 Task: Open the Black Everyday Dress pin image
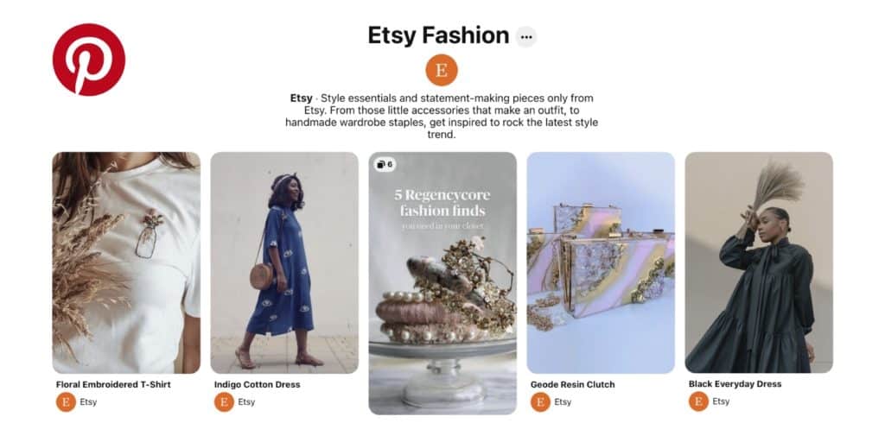pyautogui.click(x=759, y=262)
